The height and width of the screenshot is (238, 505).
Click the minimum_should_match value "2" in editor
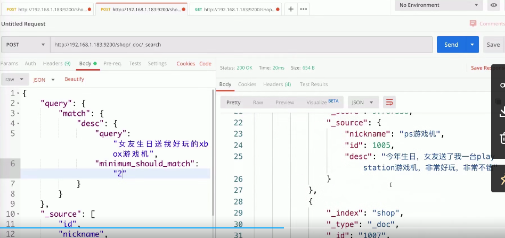tap(120, 174)
